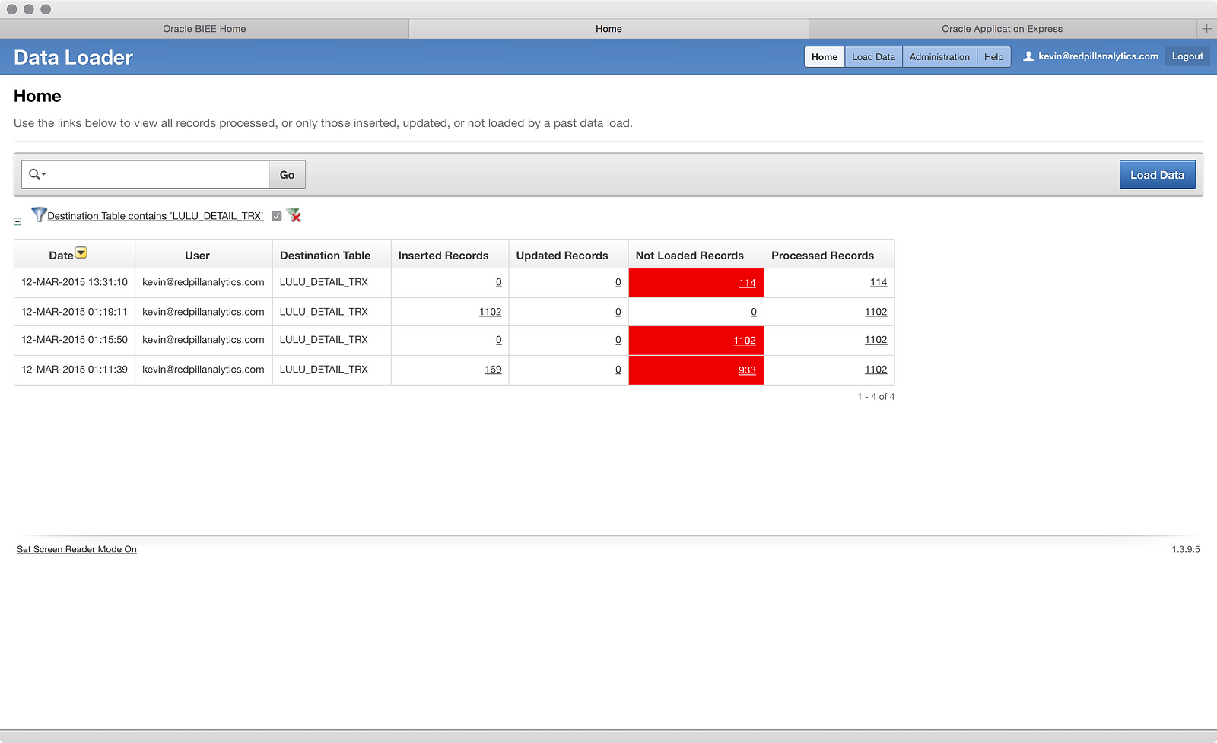The width and height of the screenshot is (1217, 743).
Task: Click the Logout button
Action: [1187, 56]
